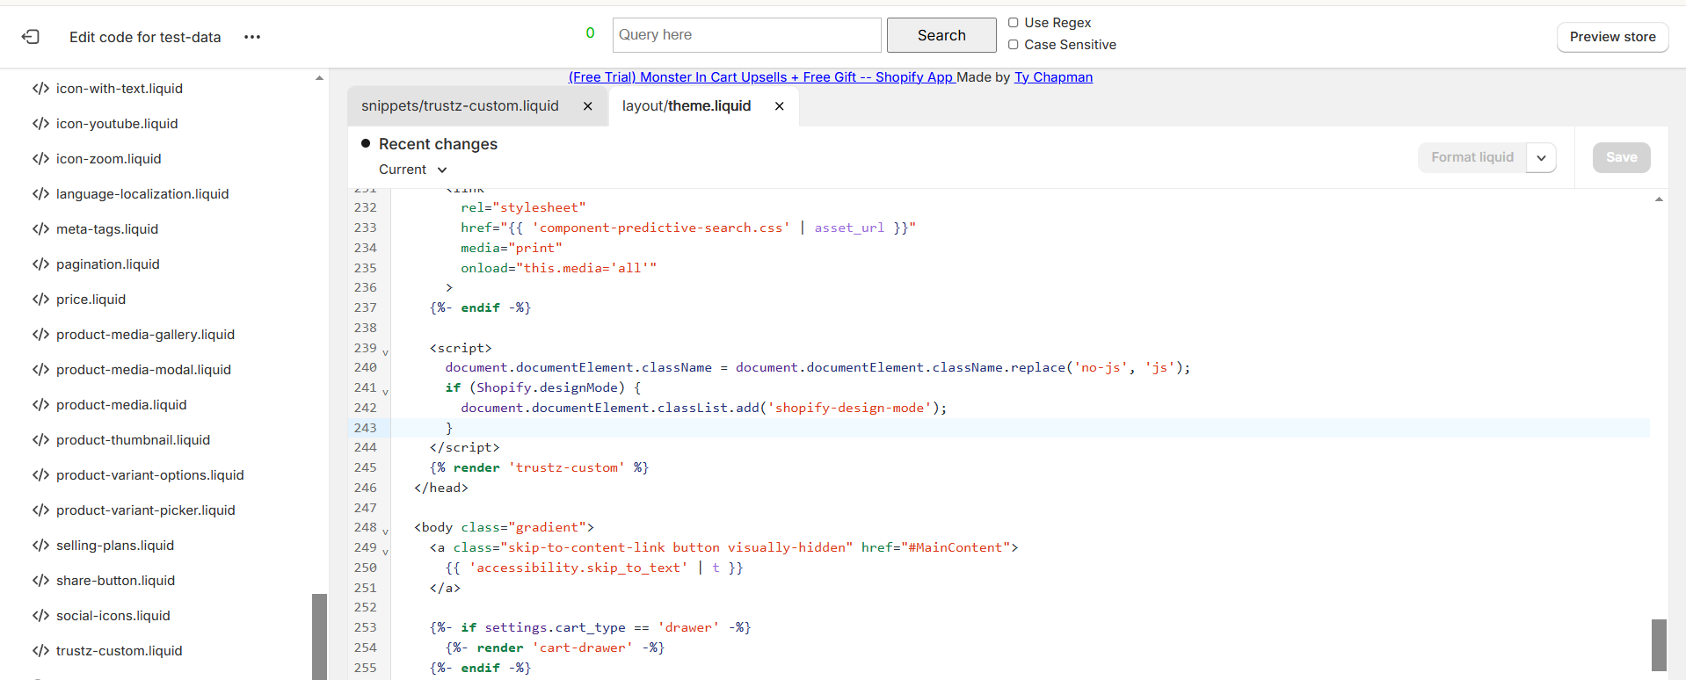The image size is (1686, 680).
Task: Click the file sidebar scrollbar thumb
Action: (319, 636)
